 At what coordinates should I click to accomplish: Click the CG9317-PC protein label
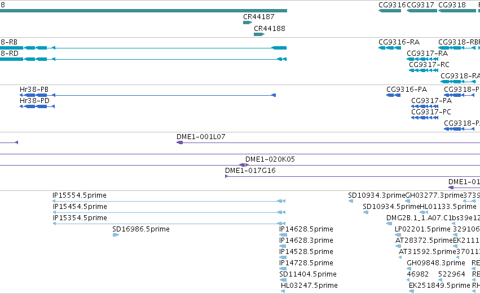point(431,112)
